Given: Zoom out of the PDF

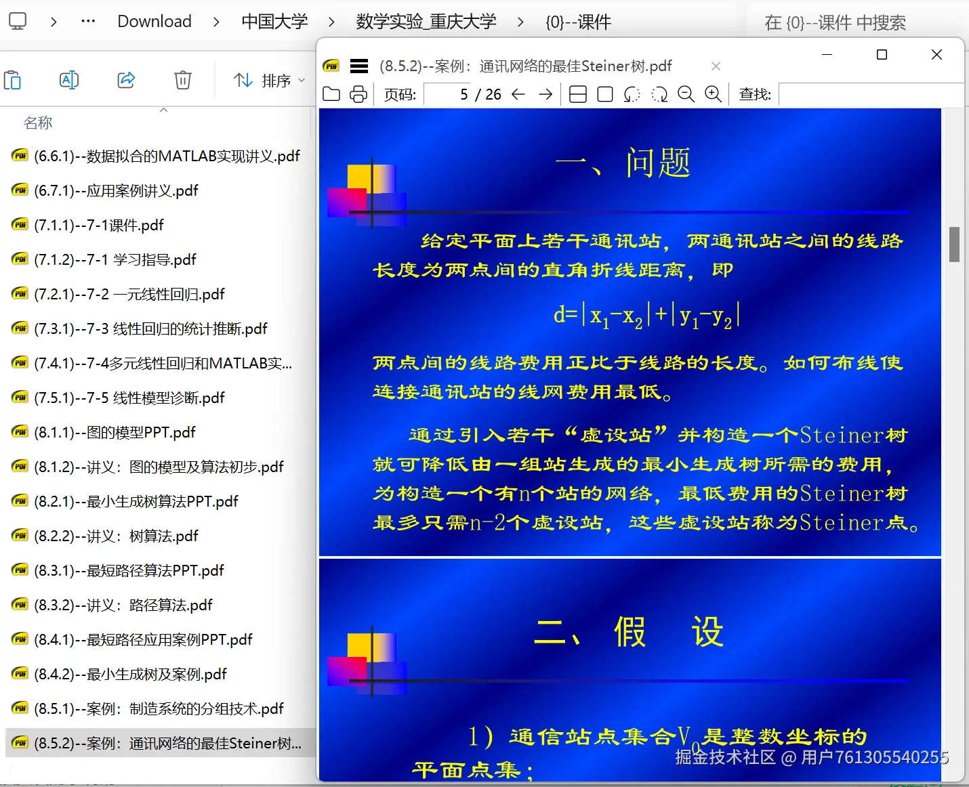Looking at the screenshot, I should click(686, 94).
